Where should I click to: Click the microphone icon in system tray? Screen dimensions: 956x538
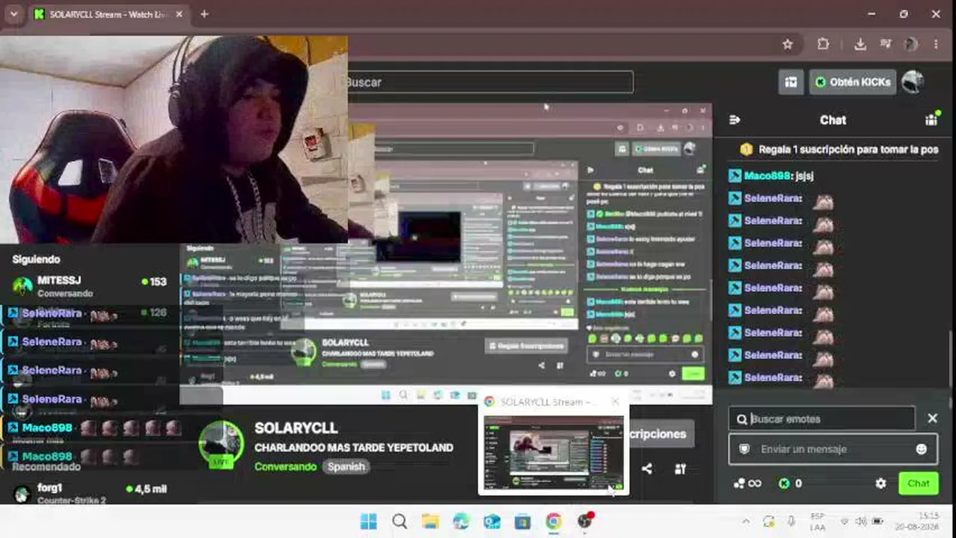(791, 522)
